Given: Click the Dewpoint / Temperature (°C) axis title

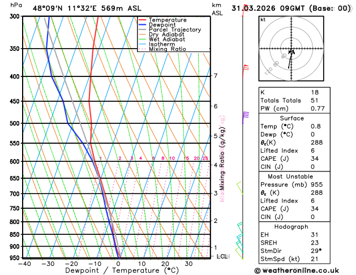Looking at the screenshot, I should tap(122, 270).
